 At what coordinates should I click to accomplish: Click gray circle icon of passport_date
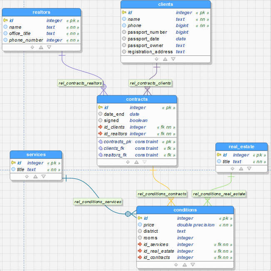(124, 39)
